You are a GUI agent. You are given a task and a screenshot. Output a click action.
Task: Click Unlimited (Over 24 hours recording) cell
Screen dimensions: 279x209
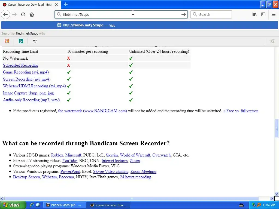(159, 51)
